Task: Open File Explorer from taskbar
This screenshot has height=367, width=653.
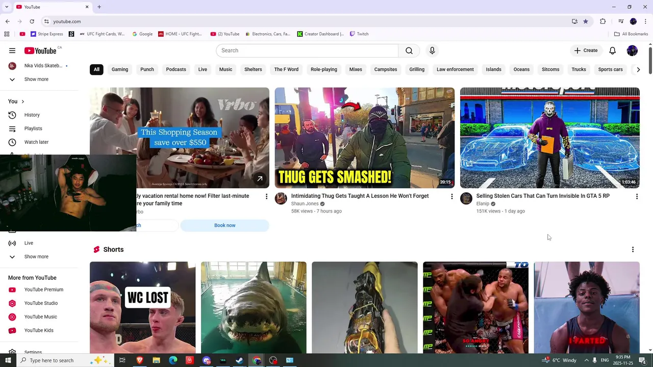Action: click(x=156, y=360)
